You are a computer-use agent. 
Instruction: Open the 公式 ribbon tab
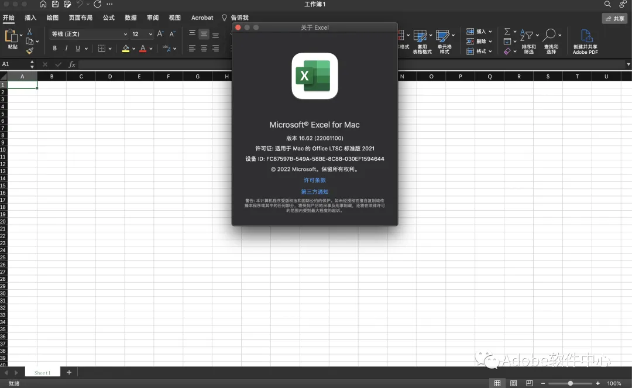tap(109, 18)
